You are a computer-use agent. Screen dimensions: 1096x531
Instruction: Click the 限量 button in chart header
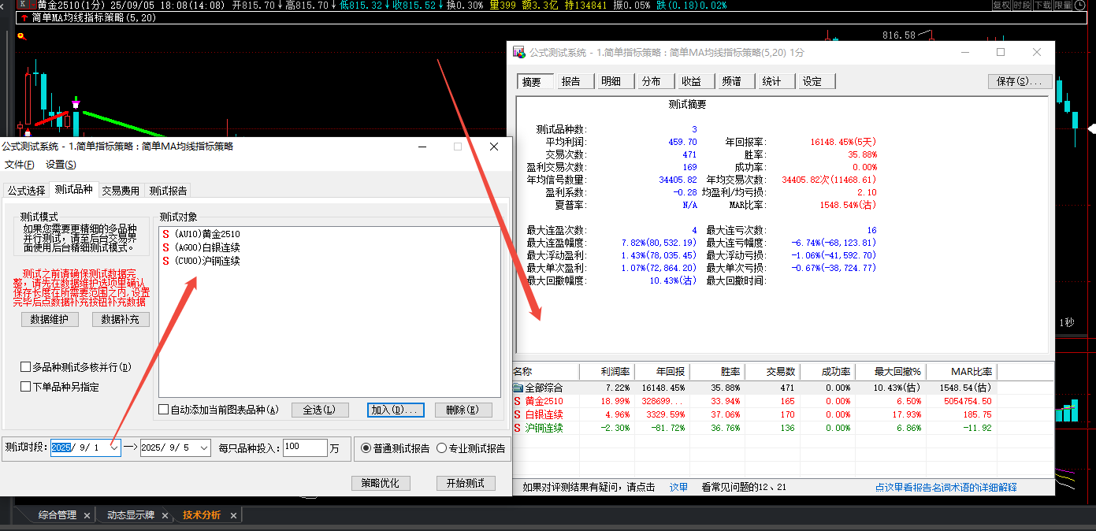coord(1062,5)
